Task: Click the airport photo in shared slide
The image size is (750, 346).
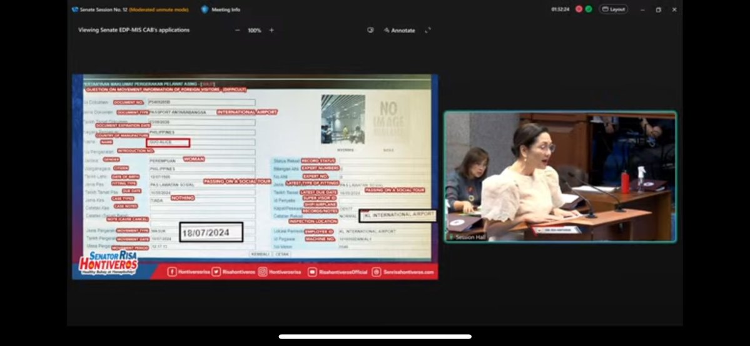Action: 343,119
